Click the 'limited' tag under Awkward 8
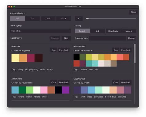Image resolution: width=146 pixels, height=117 pixels. coord(44,97)
